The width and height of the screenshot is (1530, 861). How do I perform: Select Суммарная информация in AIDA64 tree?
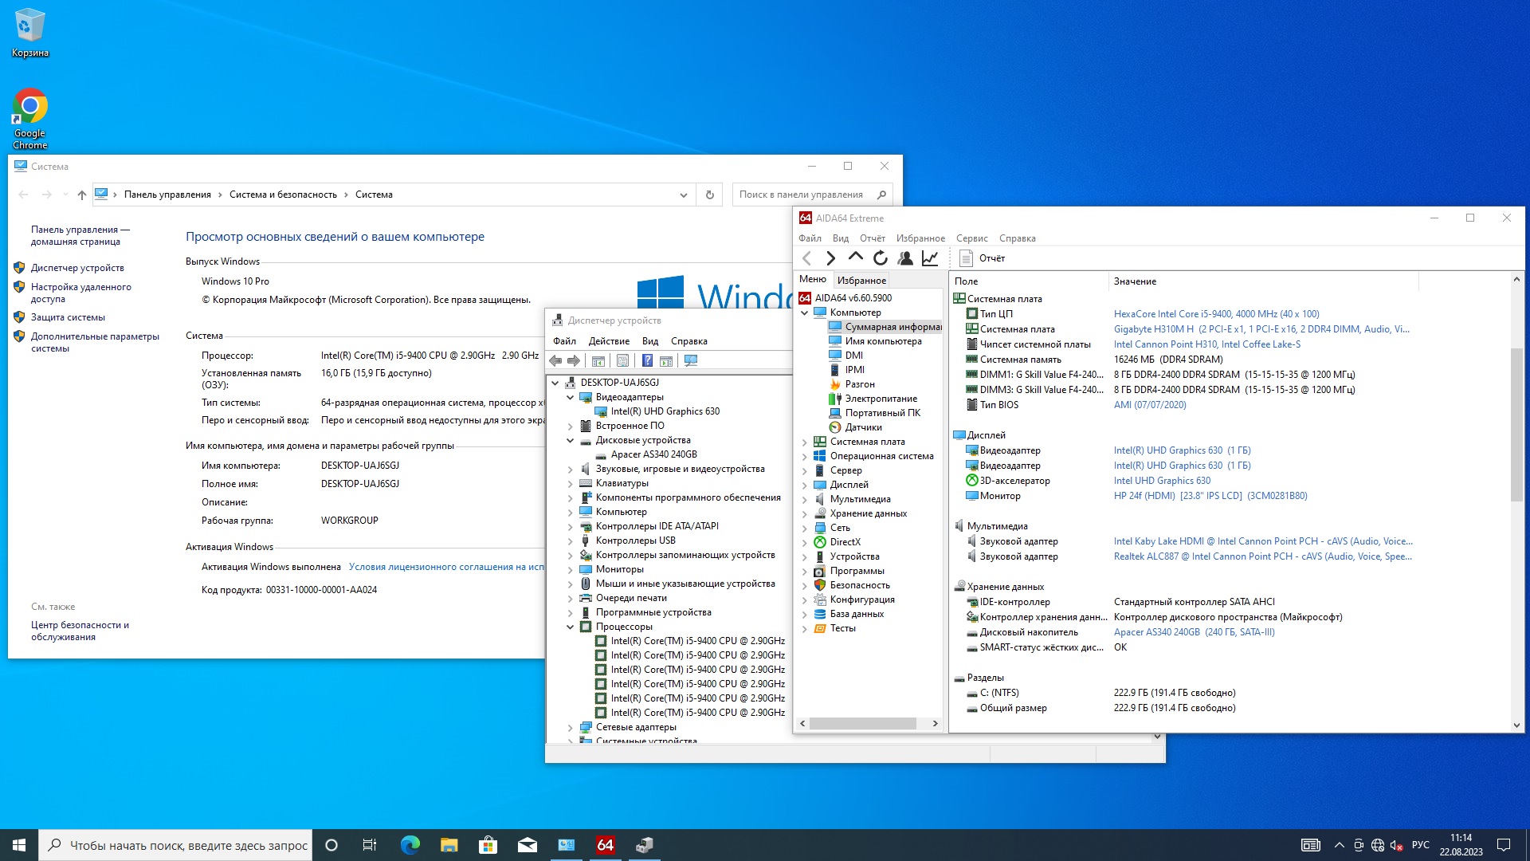[885, 327]
